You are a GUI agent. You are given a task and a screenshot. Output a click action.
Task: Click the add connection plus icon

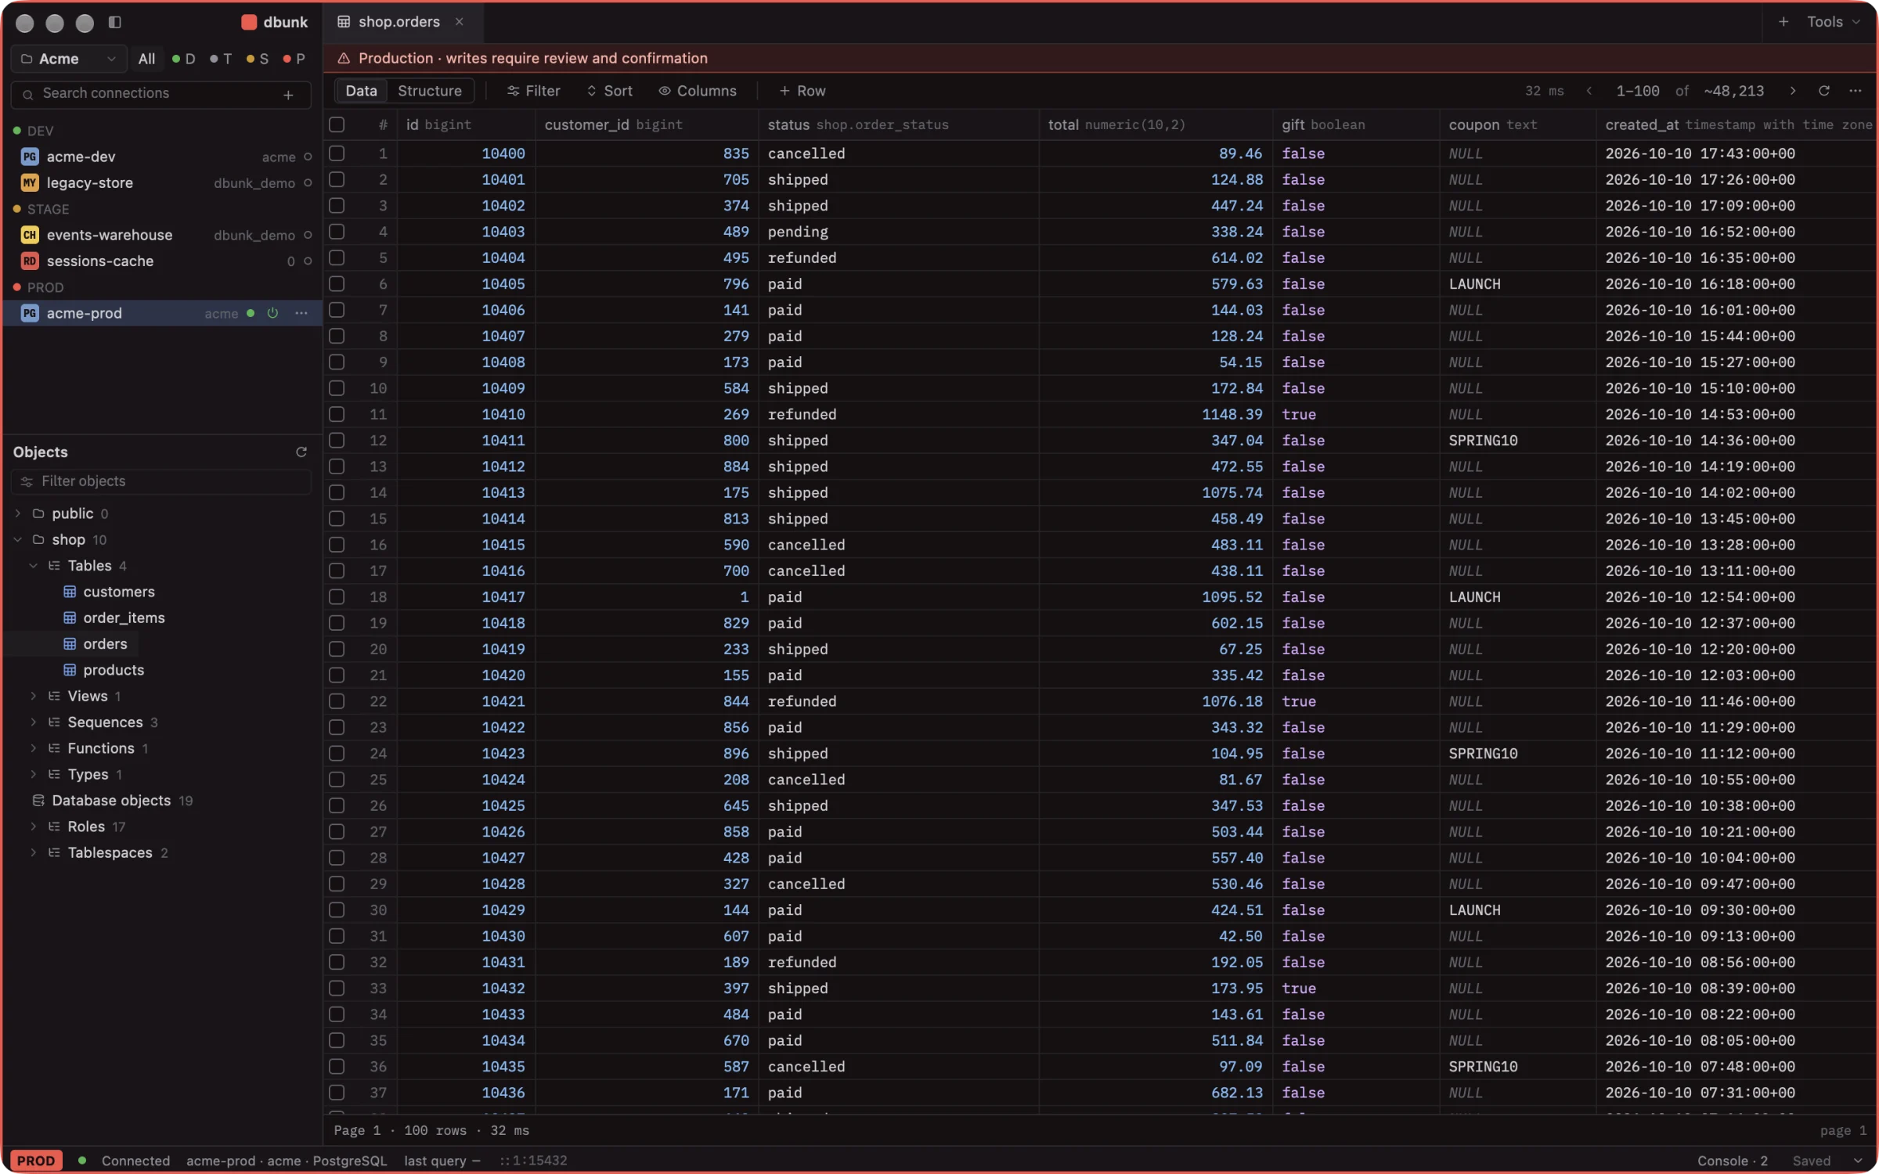point(288,94)
